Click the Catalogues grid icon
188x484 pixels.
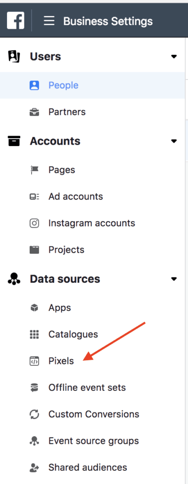click(x=34, y=334)
